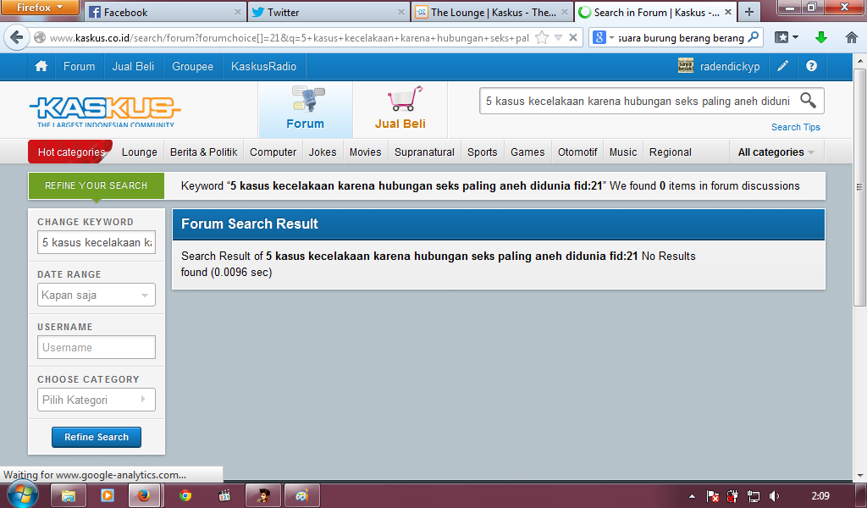Viewport: 867px width, 508px height.
Task: Focus the Change Keyword input field
Action: [97, 242]
